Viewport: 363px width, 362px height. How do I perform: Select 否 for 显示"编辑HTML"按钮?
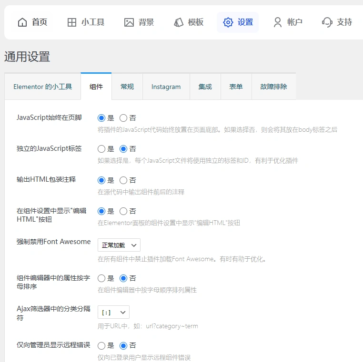pyautogui.click(x=123, y=211)
